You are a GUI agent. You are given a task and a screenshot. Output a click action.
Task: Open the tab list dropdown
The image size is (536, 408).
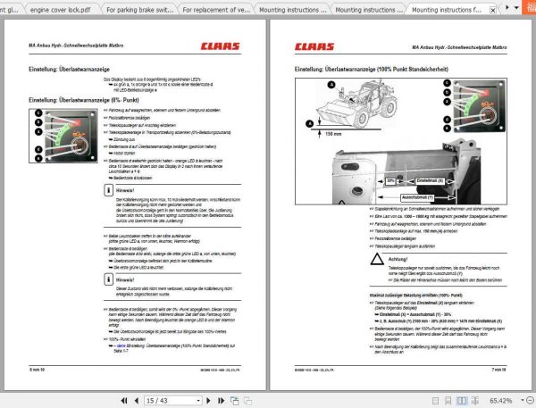[516, 7]
